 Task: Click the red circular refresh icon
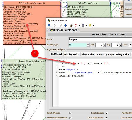pyautogui.click(x=76, y=25)
